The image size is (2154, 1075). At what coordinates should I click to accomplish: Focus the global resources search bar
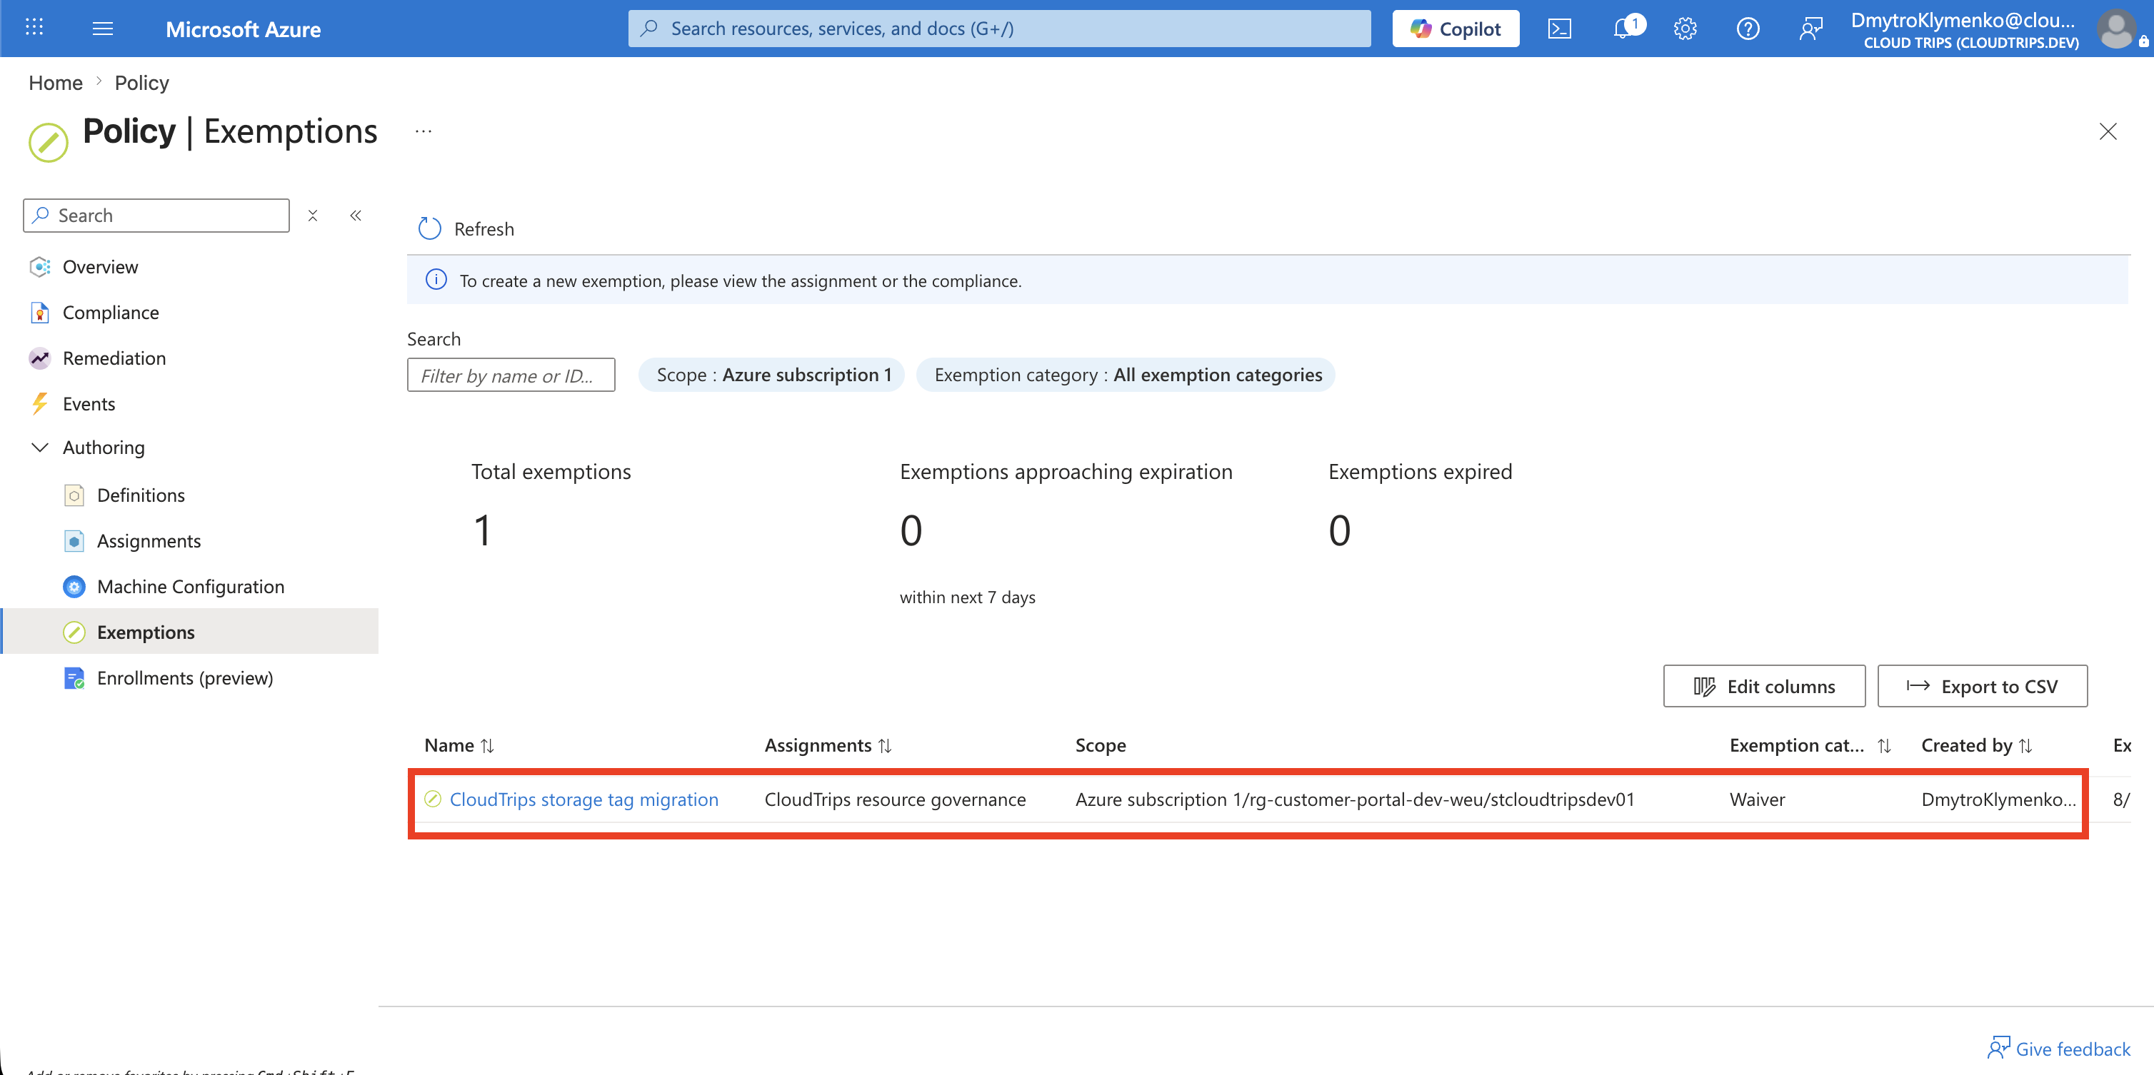coord(999,29)
